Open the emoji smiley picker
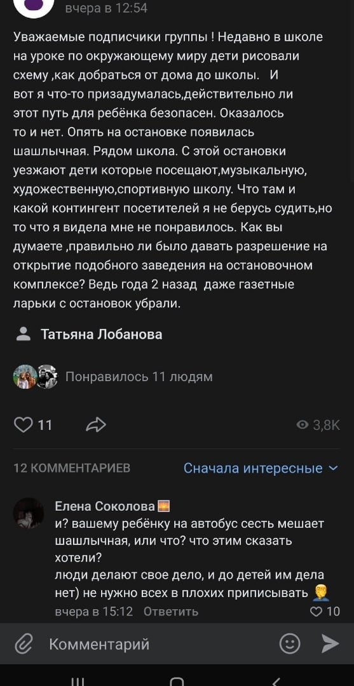This screenshot has height=686, width=354. point(290,644)
